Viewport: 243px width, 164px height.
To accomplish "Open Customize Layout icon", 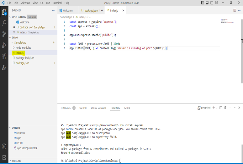I will point(217,3).
